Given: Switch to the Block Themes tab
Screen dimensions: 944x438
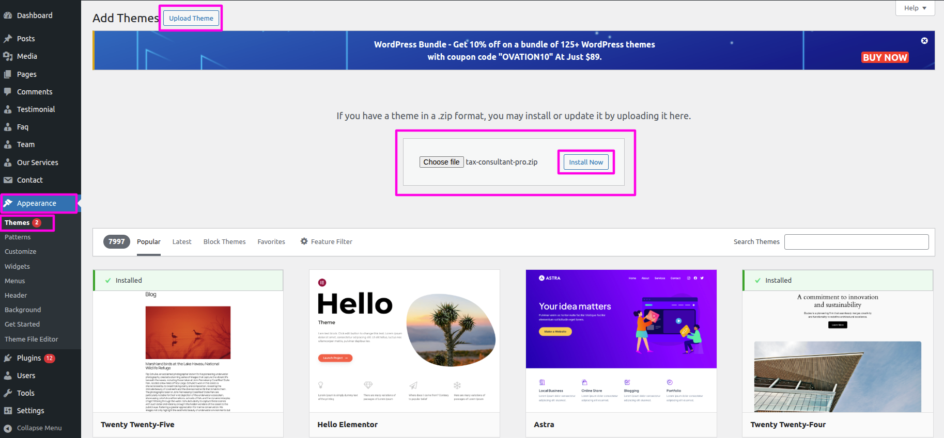Looking at the screenshot, I should pos(224,242).
